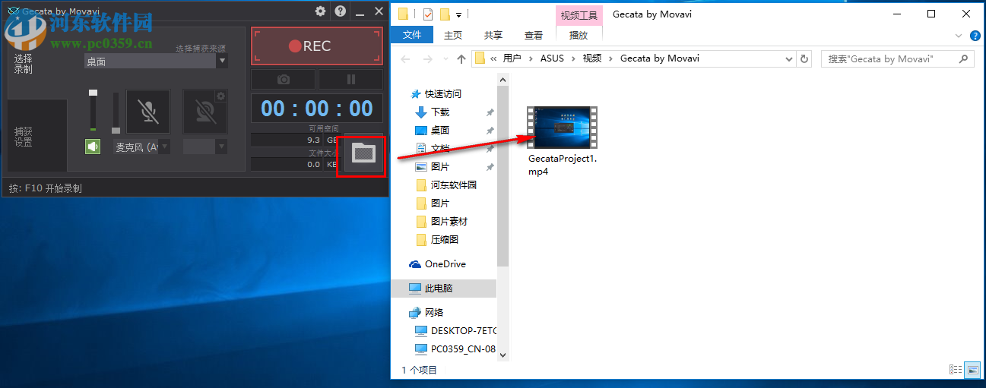This screenshot has height=388, width=986.
Task: Refresh the Explorer folder view
Action: point(806,59)
